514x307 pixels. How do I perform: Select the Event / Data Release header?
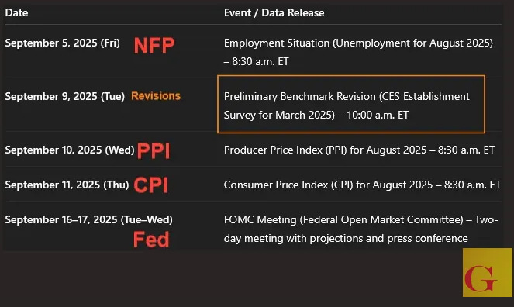(x=274, y=12)
